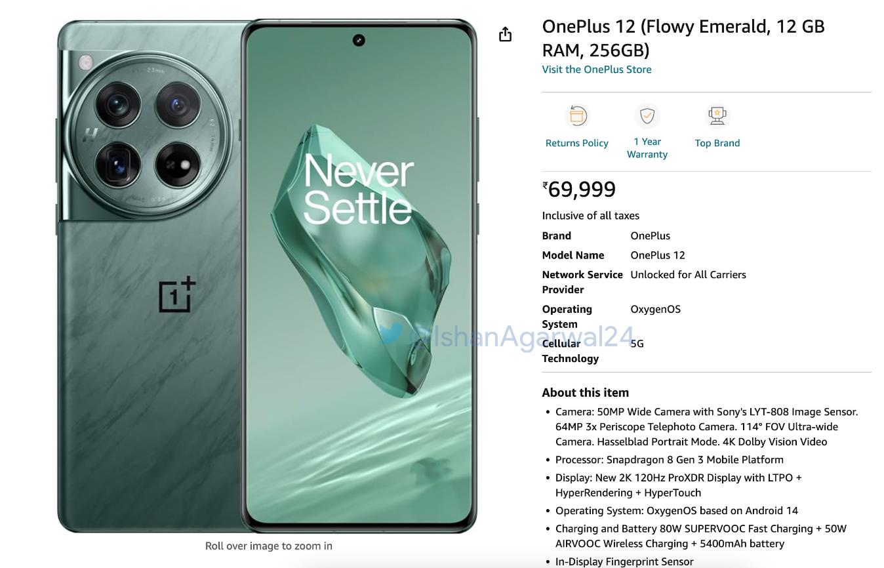Click the front punch-hole camera on phone screen
The height and width of the screenshot is (568, 884).
coord(359,41)
